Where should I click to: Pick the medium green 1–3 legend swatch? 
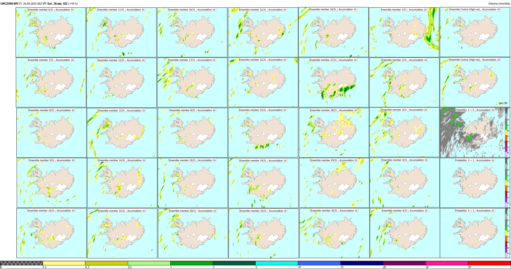191,263
